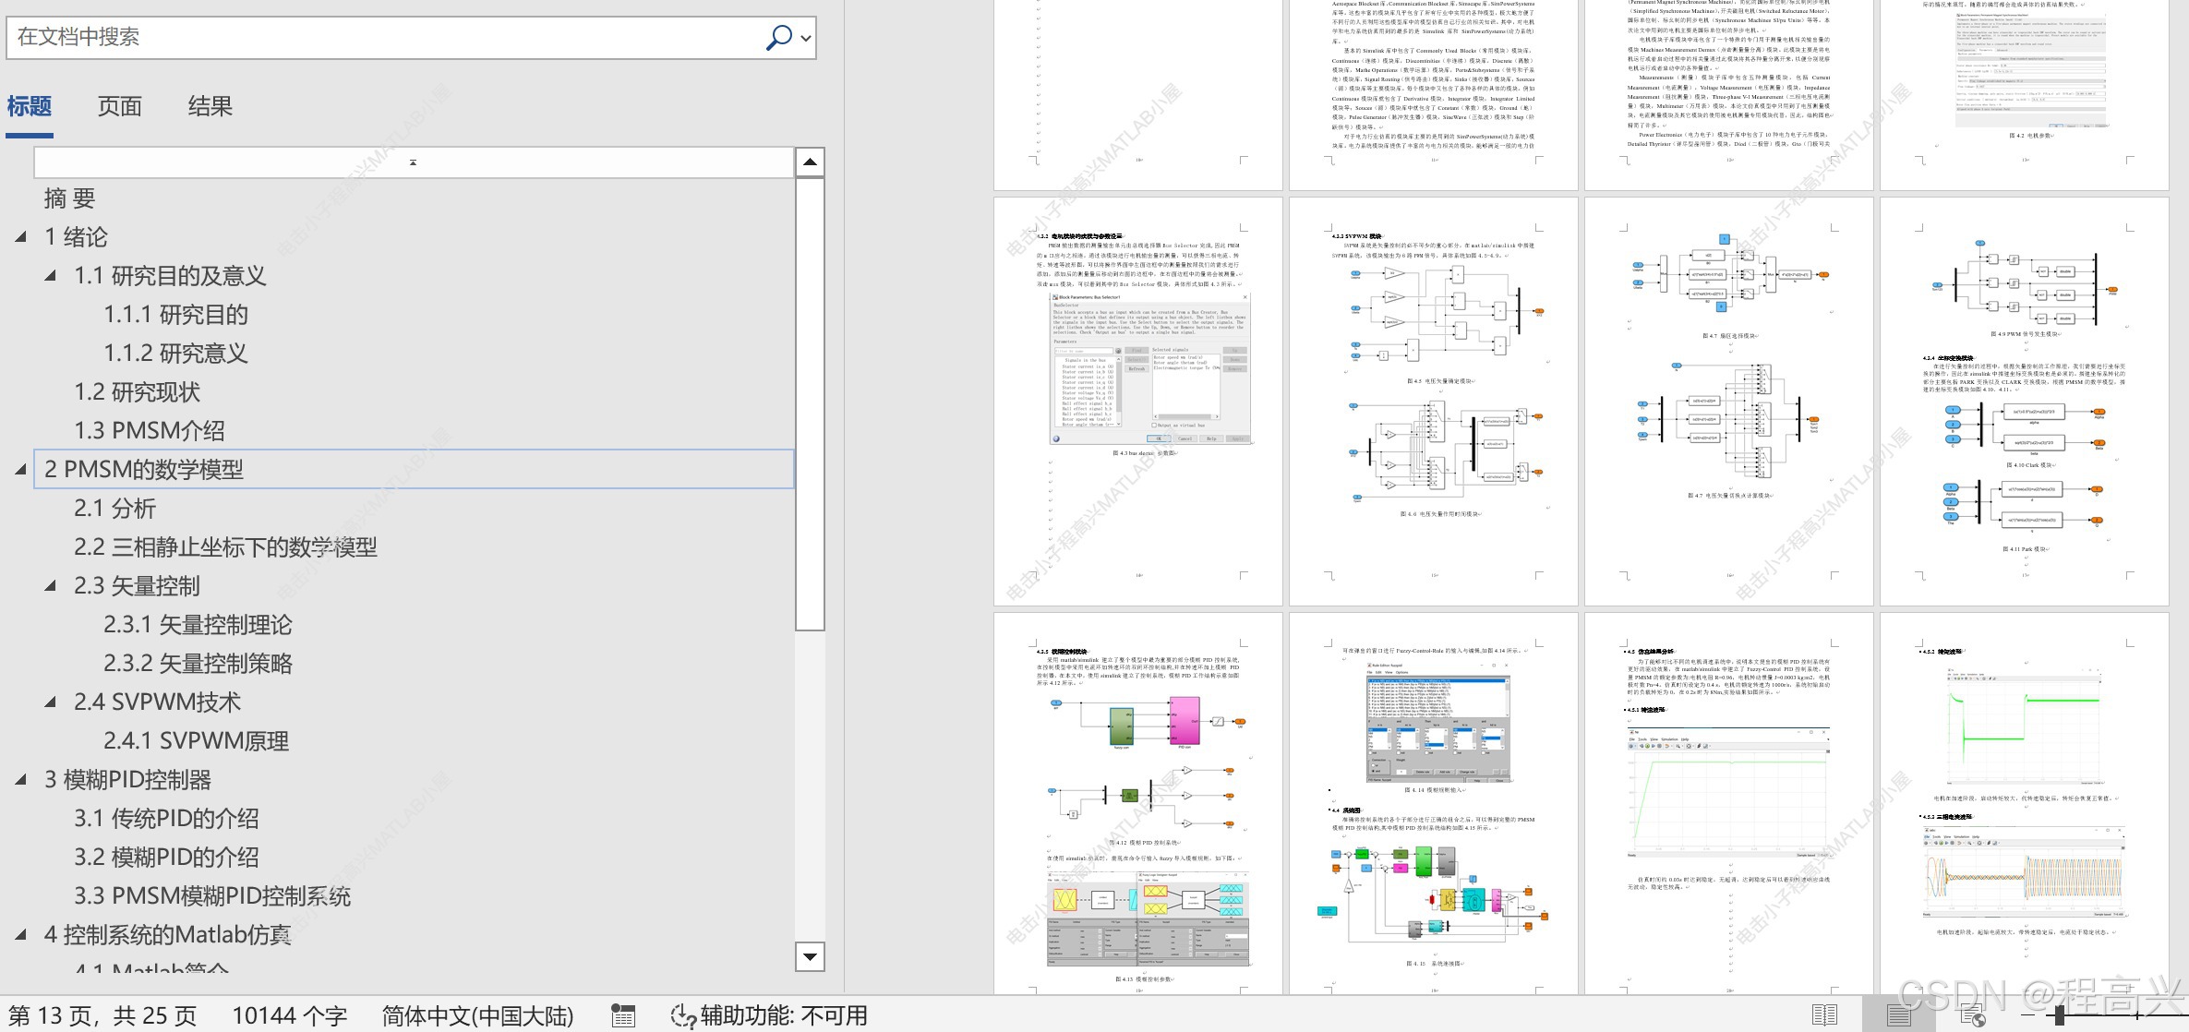Viewport: 2189px width, 1032px height.
Task: Click the jump-to-top bar in navigation pane
Action: point(413,162)
